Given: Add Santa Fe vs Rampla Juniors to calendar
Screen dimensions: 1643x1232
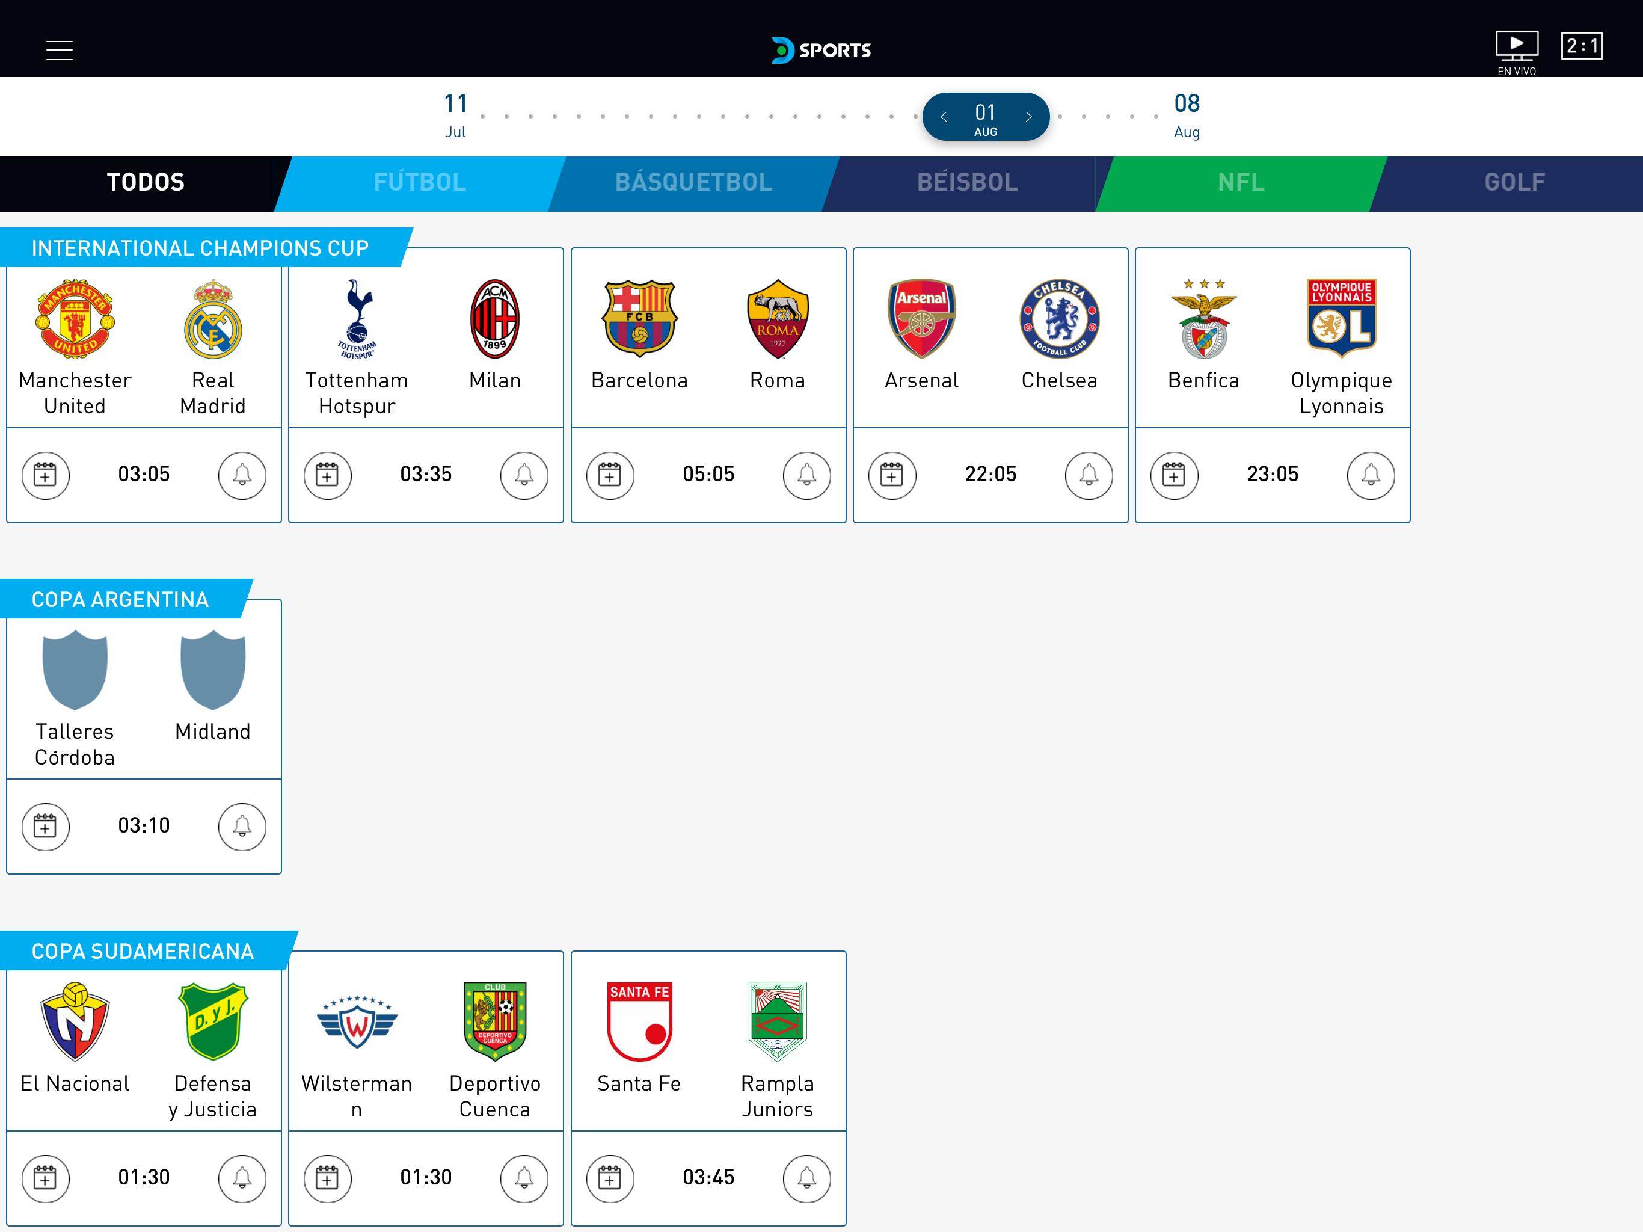Looking at the screenshot, I should 610,1178.
